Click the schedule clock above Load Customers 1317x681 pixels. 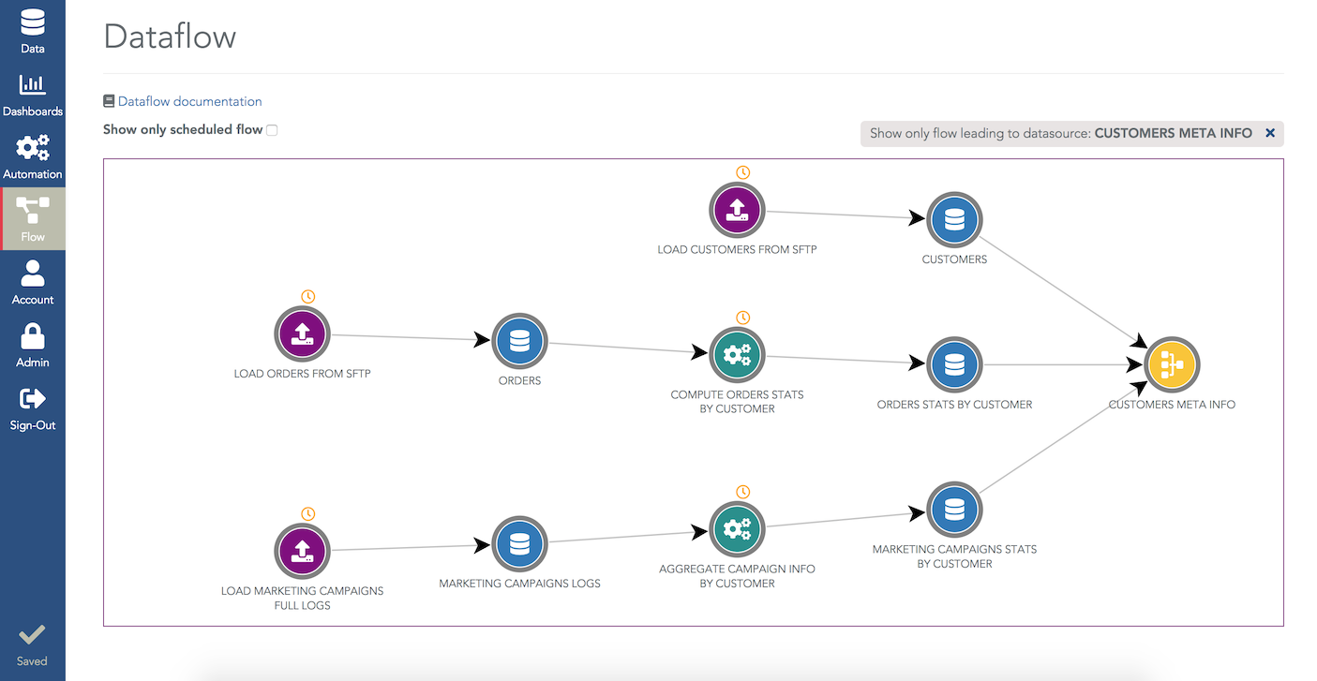pyautogui.click(x=742, y=172)
